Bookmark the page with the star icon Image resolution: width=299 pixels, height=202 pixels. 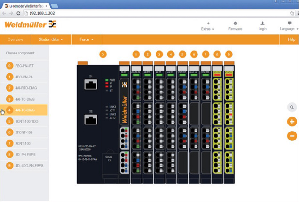(x=292, y=13)
